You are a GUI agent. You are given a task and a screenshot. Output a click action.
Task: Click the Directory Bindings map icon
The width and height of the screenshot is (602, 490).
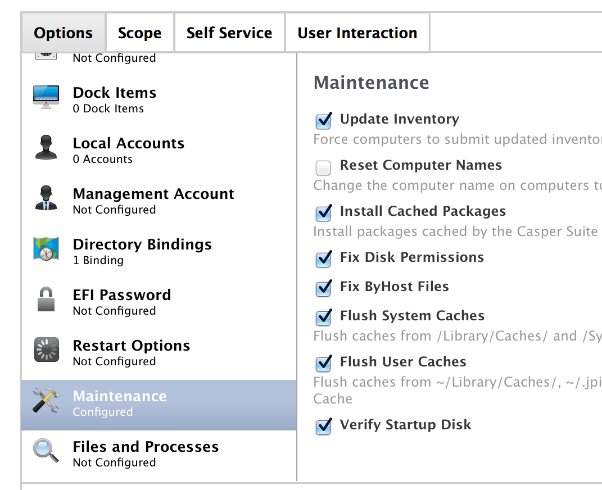[46, 249]
